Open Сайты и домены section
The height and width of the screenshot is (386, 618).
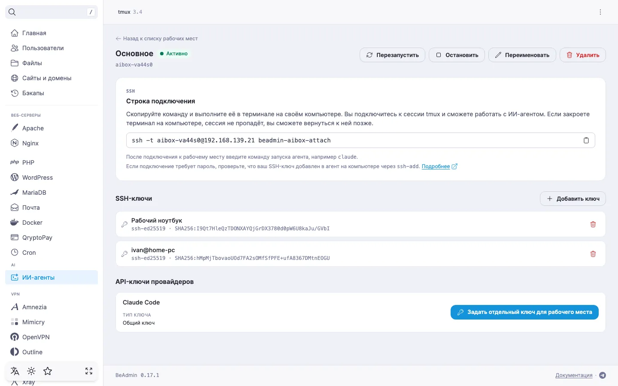coord(51,78)
